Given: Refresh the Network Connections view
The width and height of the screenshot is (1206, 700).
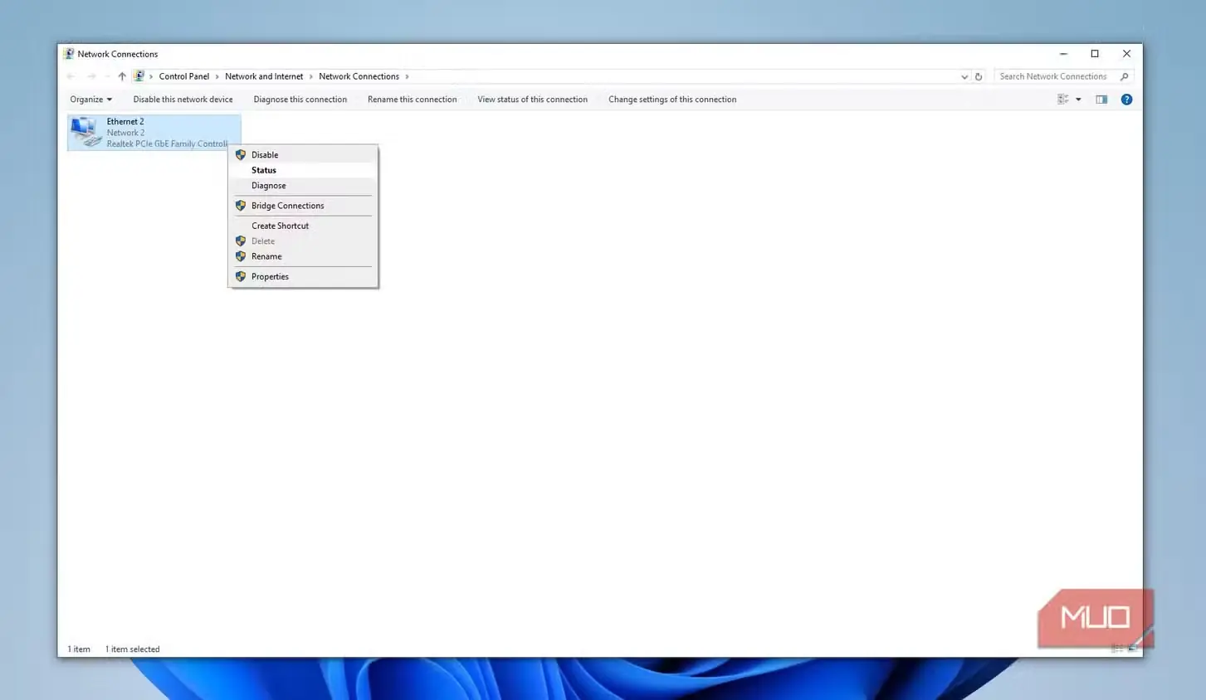Looking at the screenshot, I should (979, 76).
